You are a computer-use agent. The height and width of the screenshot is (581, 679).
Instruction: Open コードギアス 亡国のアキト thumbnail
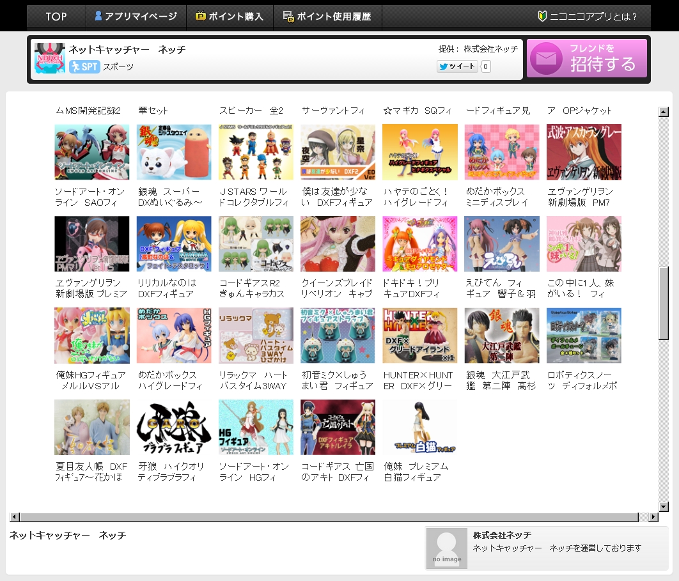click(338, 428)
